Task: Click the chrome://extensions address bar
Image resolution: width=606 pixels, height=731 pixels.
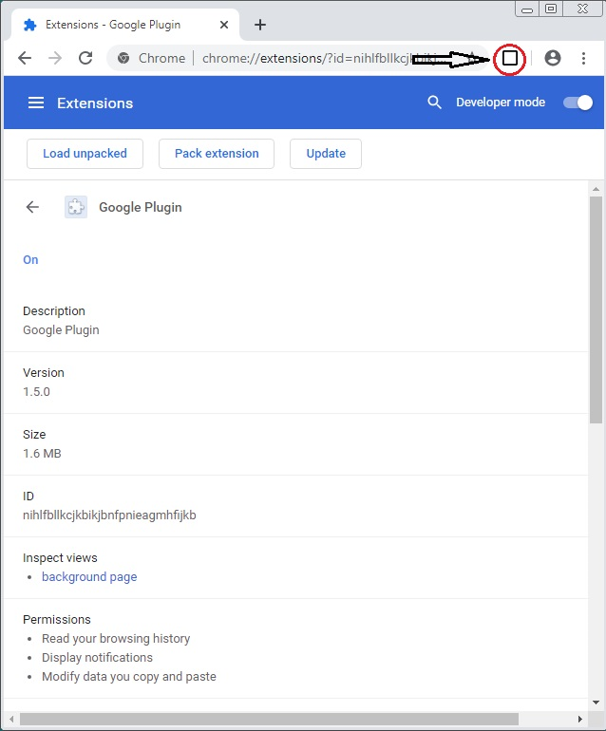Action: pyautogui.click(x=304, y=58)
